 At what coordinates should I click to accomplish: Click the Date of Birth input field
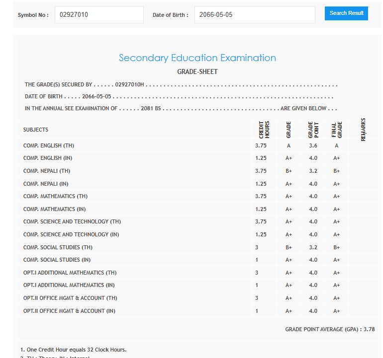point(254,15)
